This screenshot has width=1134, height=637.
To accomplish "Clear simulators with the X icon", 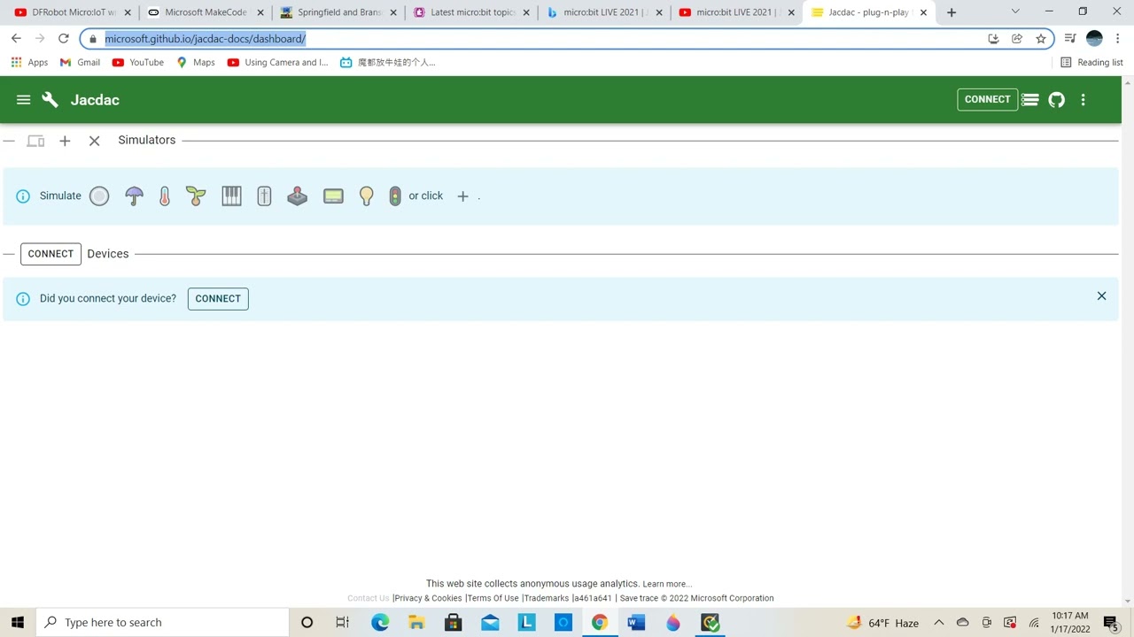I will (x=94, y=141).
